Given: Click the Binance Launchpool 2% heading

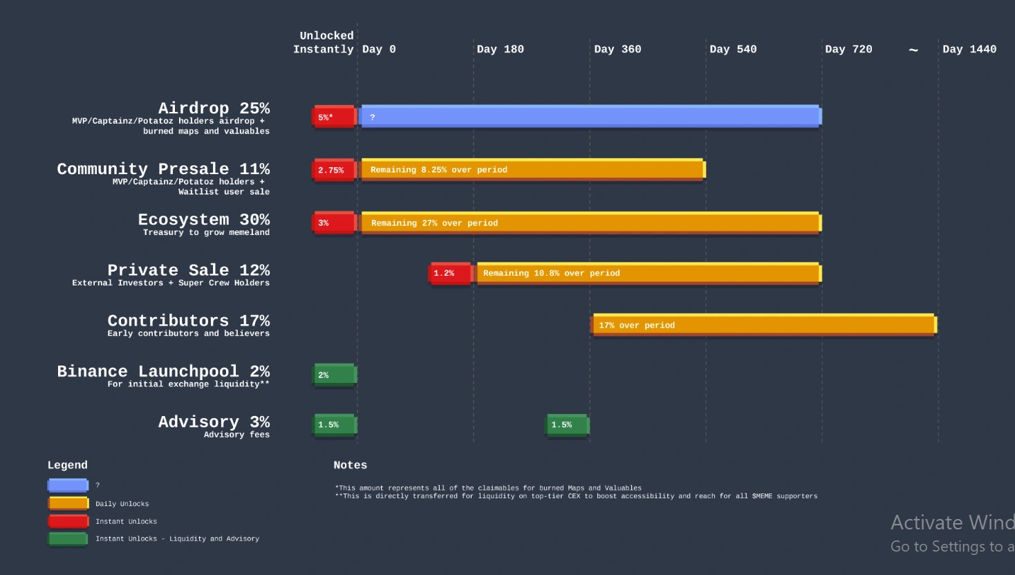Looking at the screenshot, I should click(163, 371).
